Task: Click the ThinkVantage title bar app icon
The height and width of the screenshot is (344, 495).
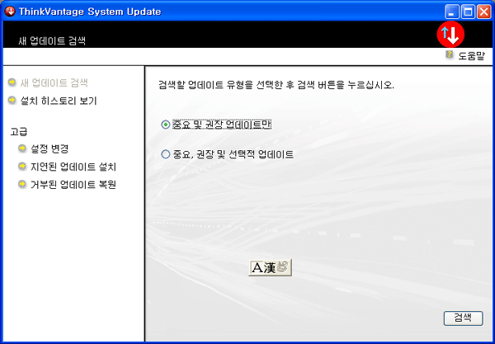Action: click(10, 12)
